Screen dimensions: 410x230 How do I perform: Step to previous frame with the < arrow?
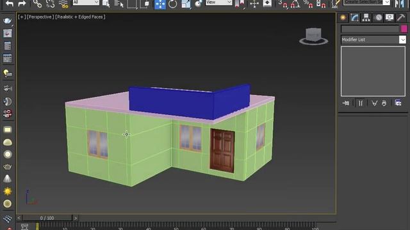click(19, 218)
